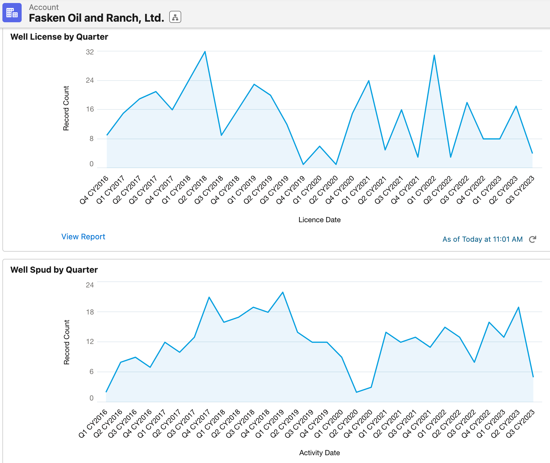Click the Fasken Oil and Ranch, Ltd. title
Viewport: 550px width, 463px height.
[x=96, y=18]
